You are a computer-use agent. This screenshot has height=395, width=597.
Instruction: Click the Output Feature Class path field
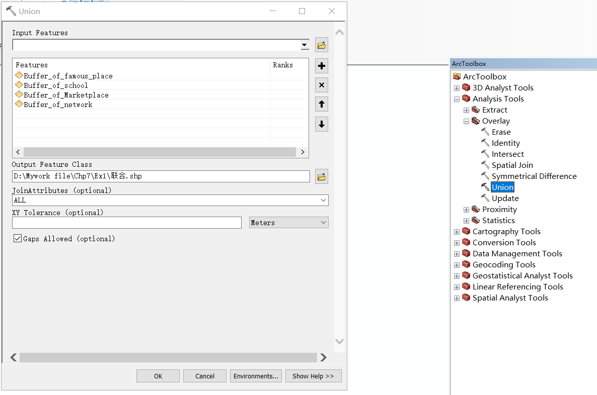tap(161, 176)
